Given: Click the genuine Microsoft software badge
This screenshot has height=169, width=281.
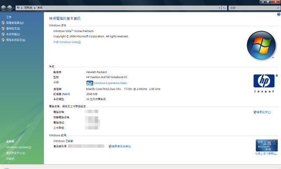Looking at the screenshot, I should point(267,145).
